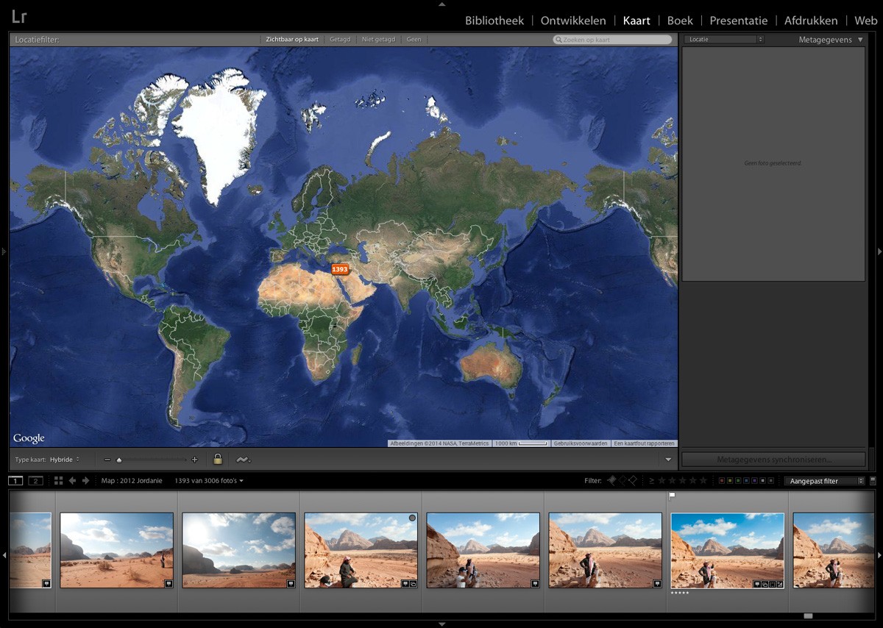The image size is (883, 628).
Task: Click the previous photo arrow in the filmstrip
Action: (x=71, y=480)
